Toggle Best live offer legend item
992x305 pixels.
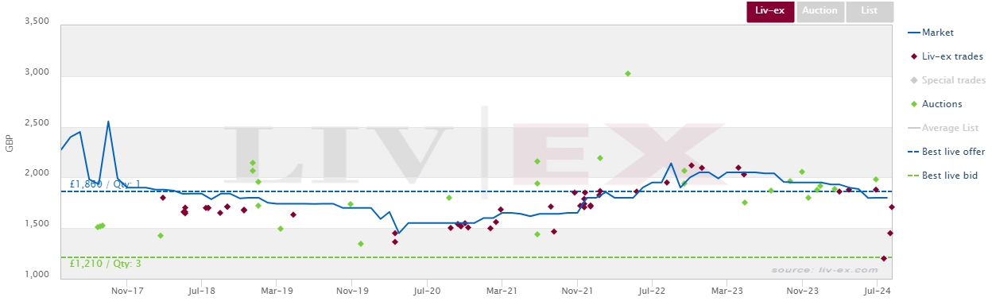point(946,152)
